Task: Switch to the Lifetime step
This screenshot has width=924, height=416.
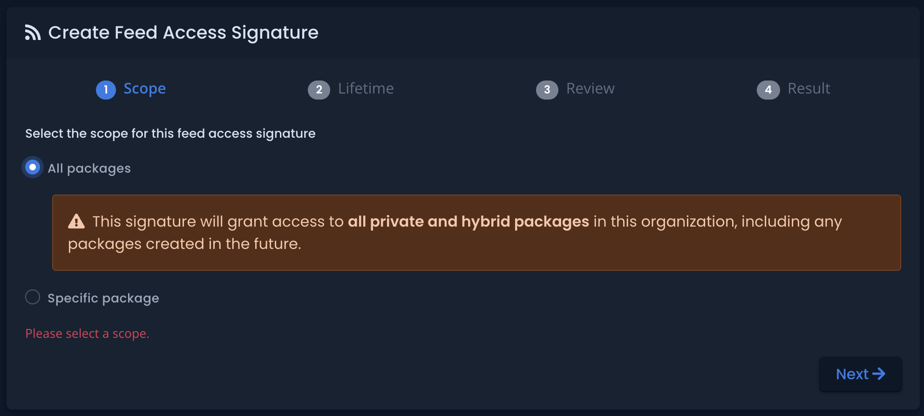Action: coord(367,89)
